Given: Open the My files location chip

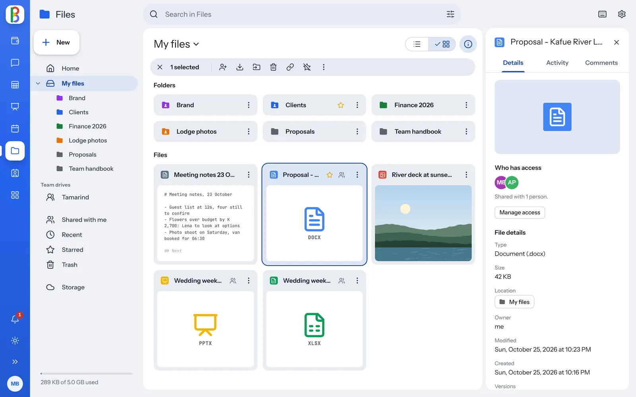Looking at the screenshot, I should tap(514, 302).
